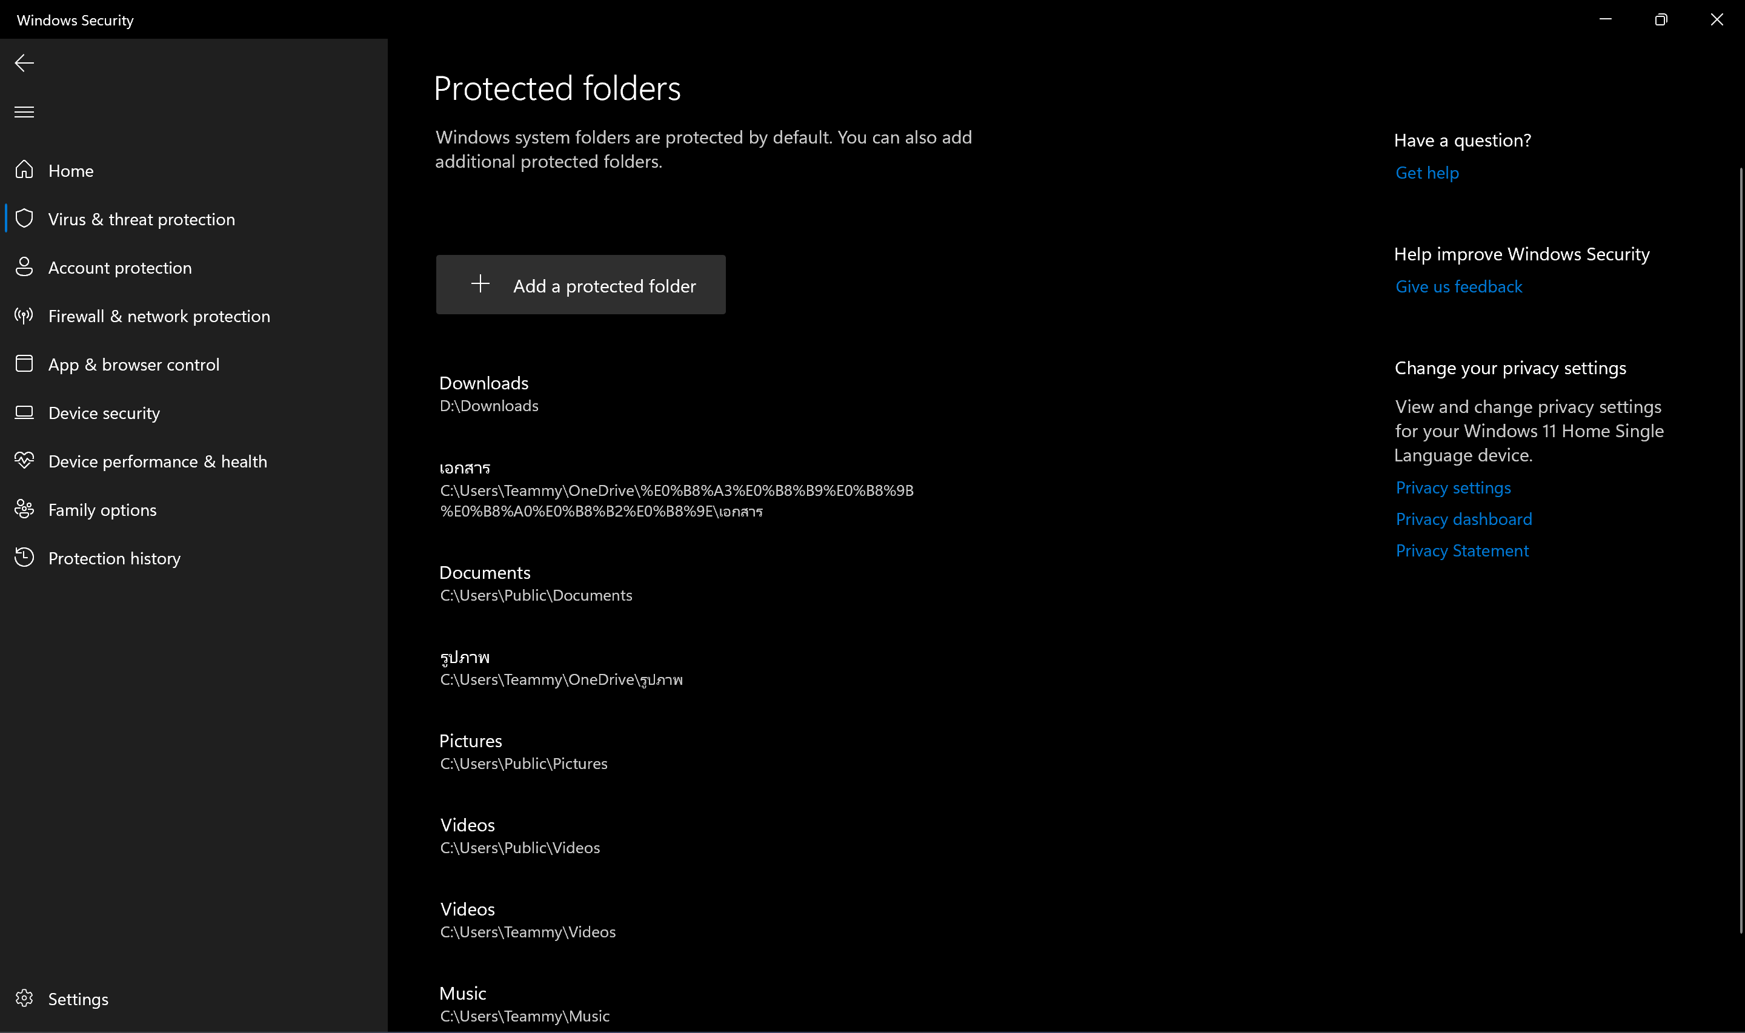This screenshot has height=1033, width=1745.
Task: Open the Home menu label
Action: coord(71,171)
